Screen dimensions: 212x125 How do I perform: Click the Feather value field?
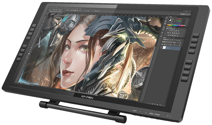click(63, 10)
